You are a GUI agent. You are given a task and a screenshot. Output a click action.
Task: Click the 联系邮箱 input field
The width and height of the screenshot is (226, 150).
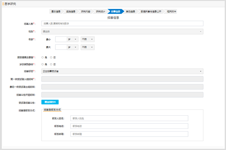click(x=129, y=134)
